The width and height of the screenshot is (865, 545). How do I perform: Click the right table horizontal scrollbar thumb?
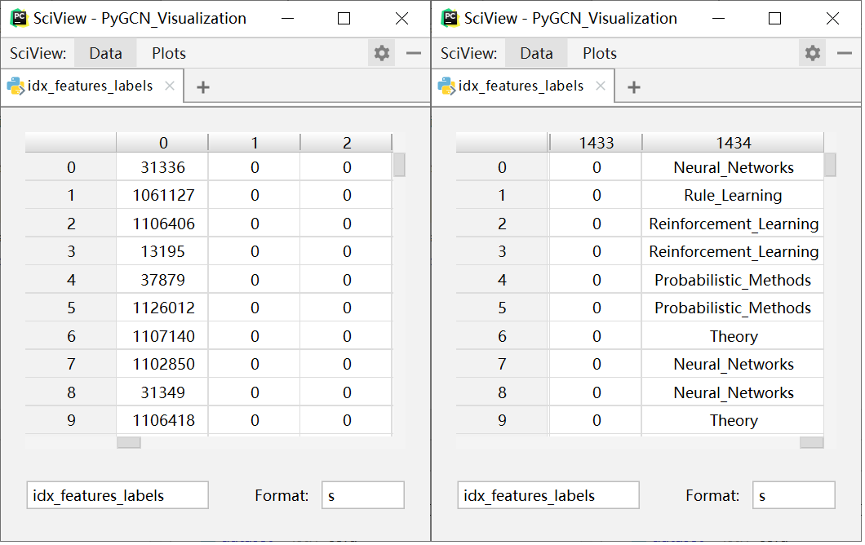pyautogui.click(x=811, y=442)
